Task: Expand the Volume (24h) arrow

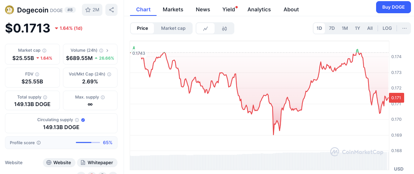Action: point(107,50)
